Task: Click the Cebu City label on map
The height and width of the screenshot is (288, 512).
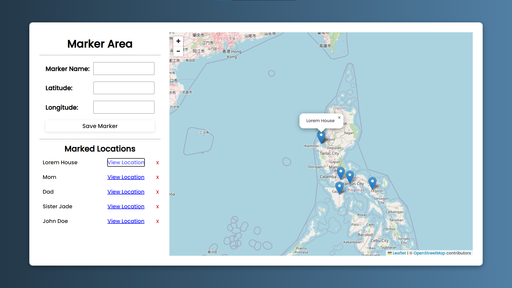Action: [x=379, y=241]
